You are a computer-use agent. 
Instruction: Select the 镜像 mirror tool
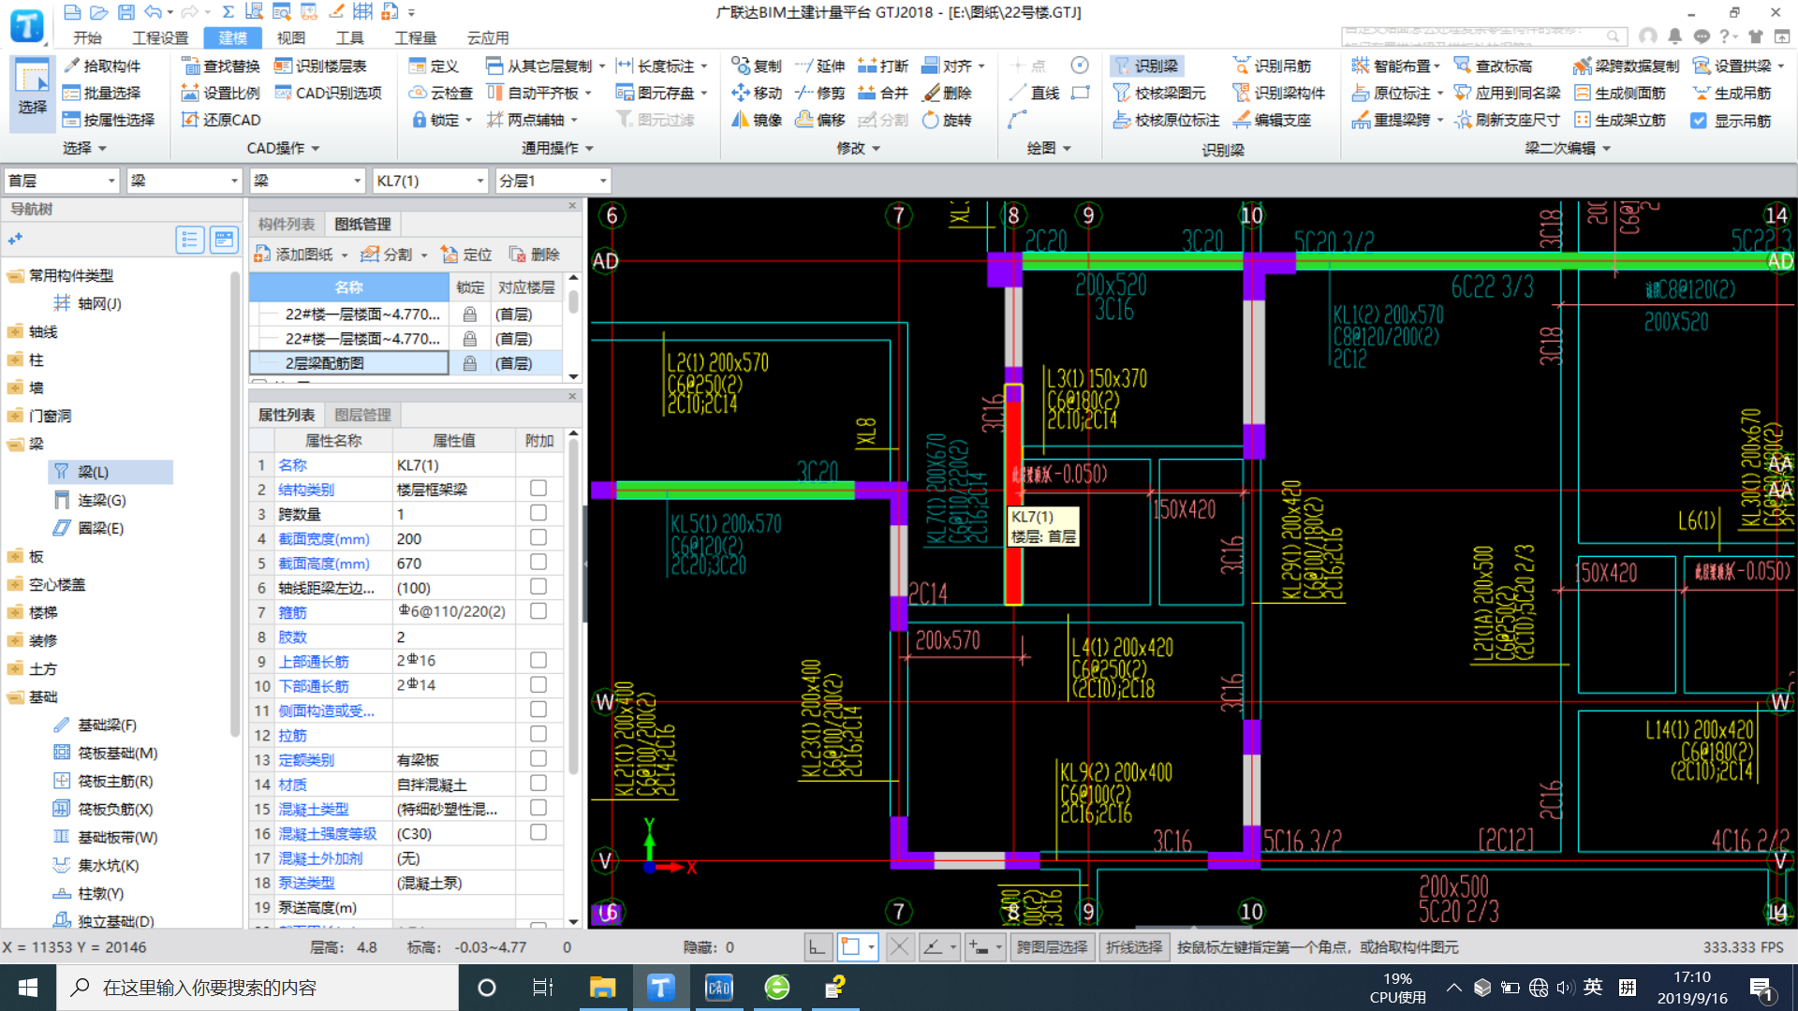click(757, 120)
